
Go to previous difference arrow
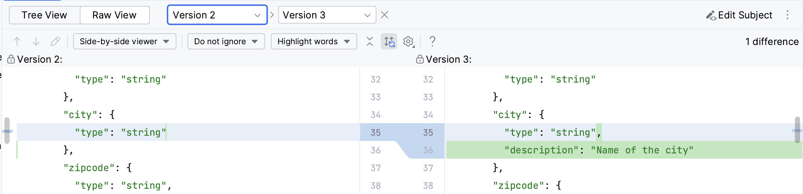tap(17, 41)
